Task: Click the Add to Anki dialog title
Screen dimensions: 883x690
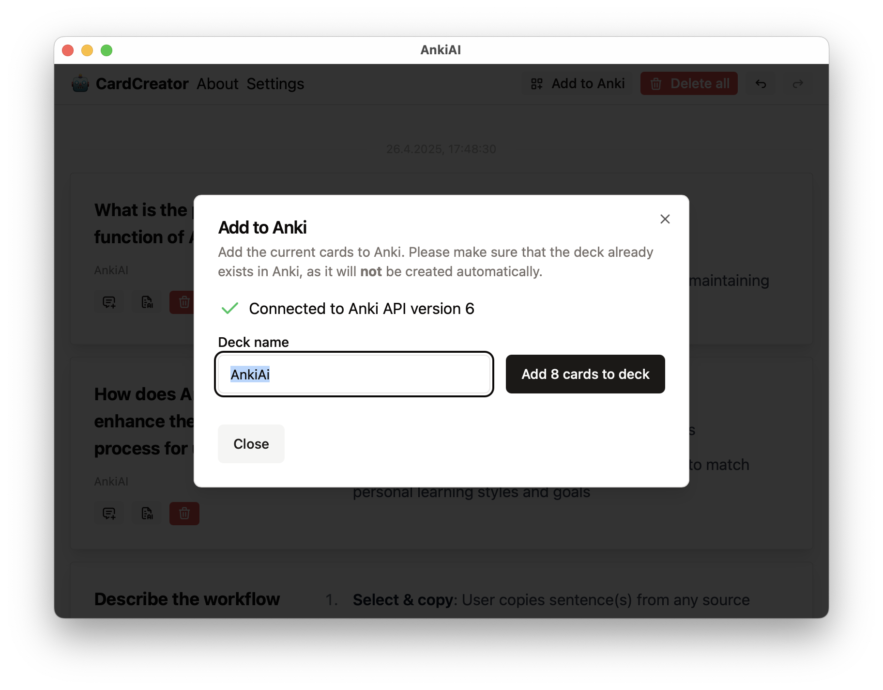Action: click(262, 227)
